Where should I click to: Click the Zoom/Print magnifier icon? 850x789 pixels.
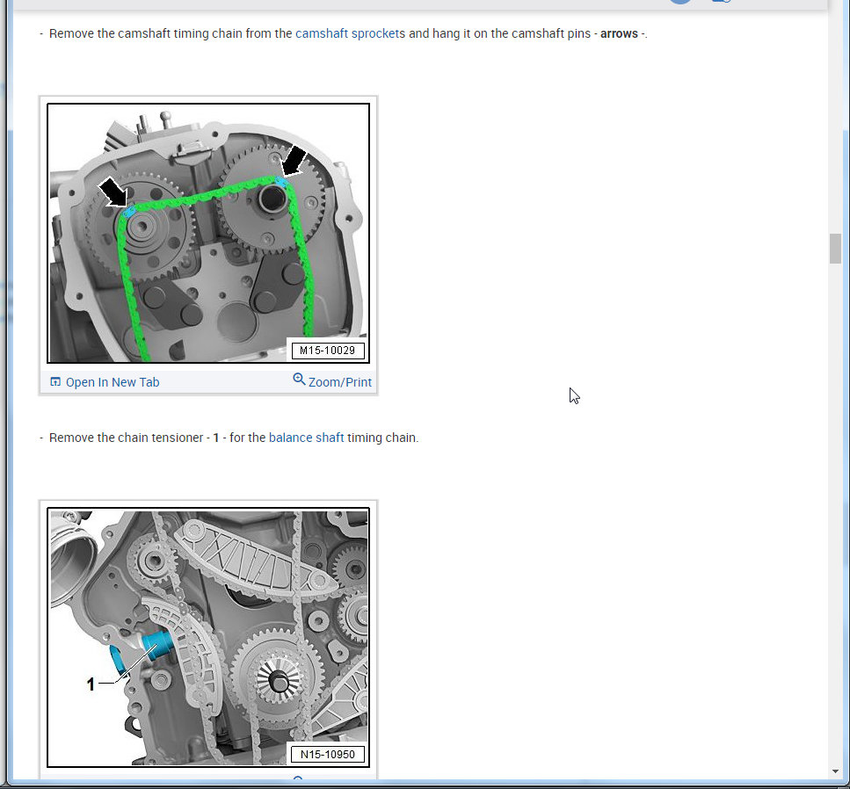[299, 379]
